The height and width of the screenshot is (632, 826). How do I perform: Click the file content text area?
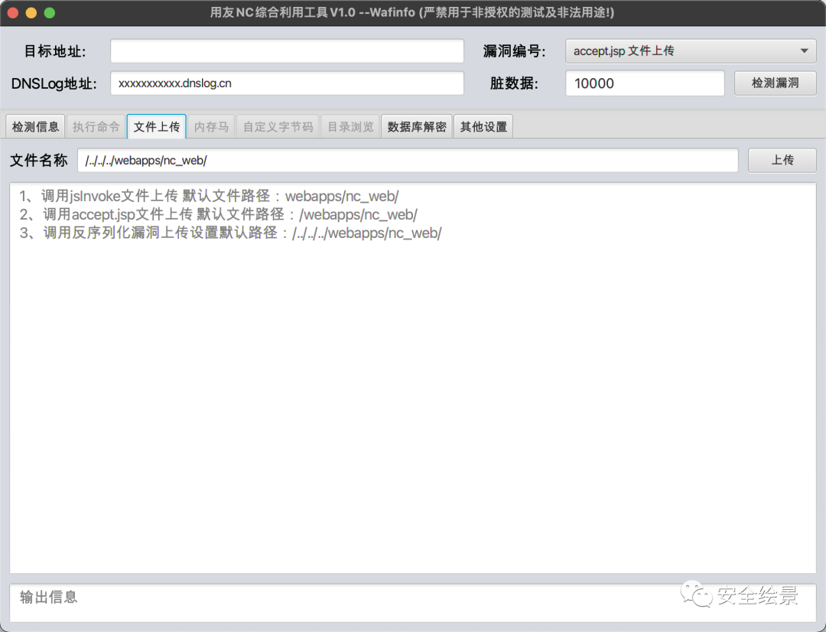(413, 378)
